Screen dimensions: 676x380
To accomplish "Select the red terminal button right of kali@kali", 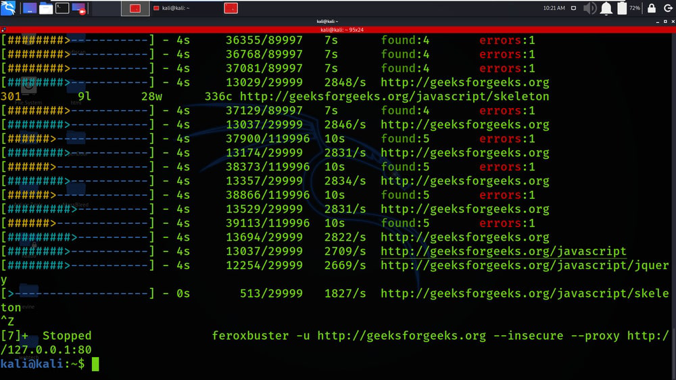I will click(x=231, y=8).
